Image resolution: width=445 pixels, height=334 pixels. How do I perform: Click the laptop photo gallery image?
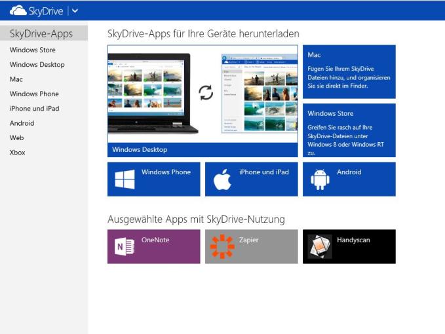[153, 93]
